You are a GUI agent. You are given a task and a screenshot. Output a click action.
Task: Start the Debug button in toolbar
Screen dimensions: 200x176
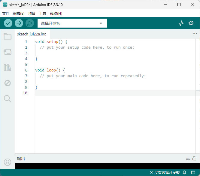click(x=30, y=23)
